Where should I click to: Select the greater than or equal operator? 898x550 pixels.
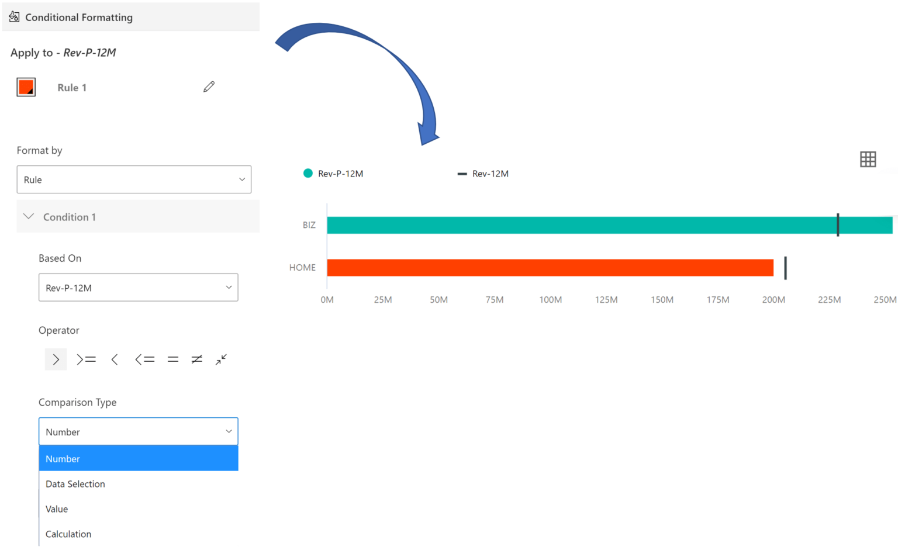(x=87, y=359)
